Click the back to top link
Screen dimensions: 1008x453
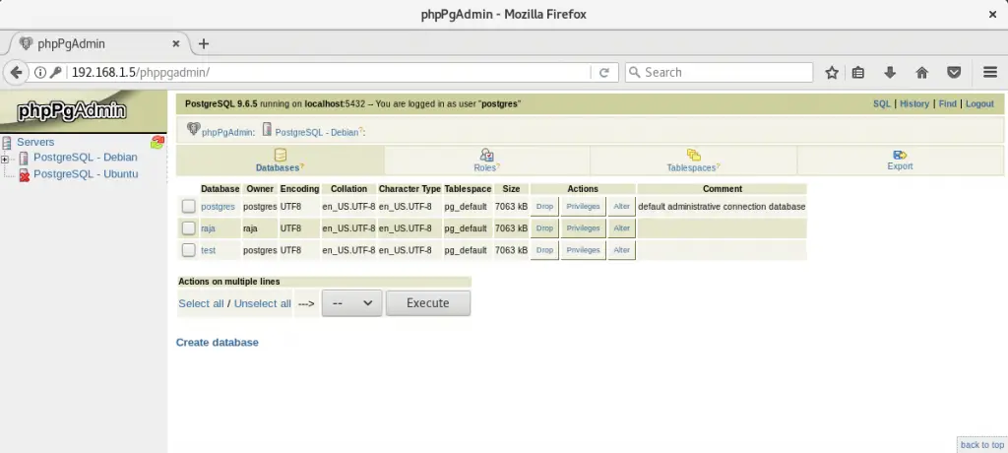point(982,445)
